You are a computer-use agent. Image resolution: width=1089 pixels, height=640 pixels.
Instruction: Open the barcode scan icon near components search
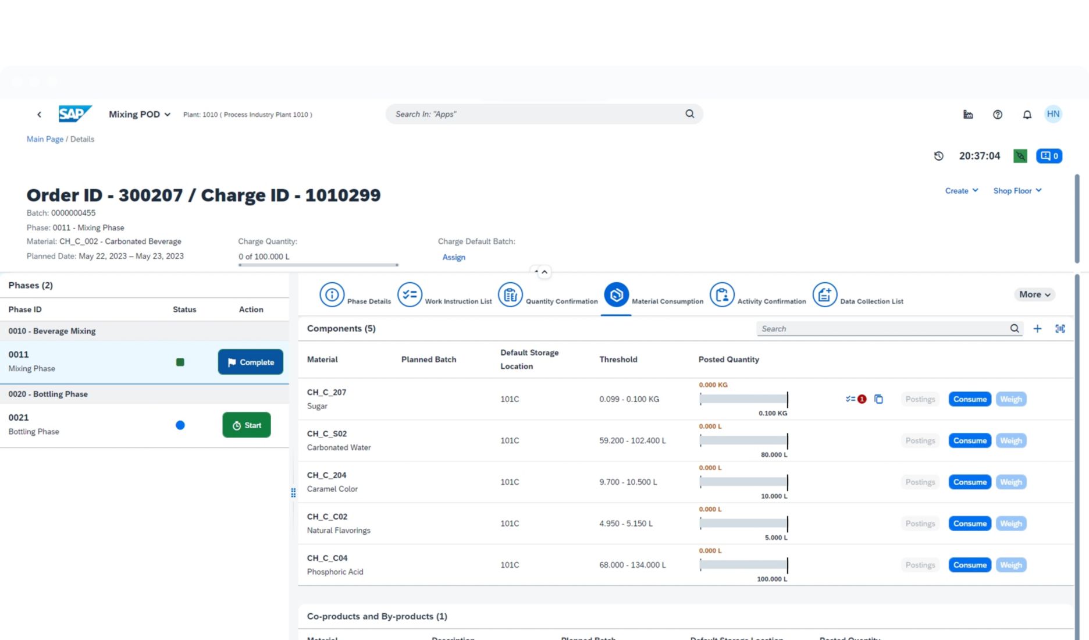pos(1060,329)
